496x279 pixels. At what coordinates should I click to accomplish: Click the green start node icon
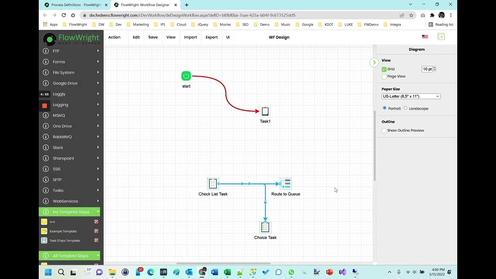(186, 76)
